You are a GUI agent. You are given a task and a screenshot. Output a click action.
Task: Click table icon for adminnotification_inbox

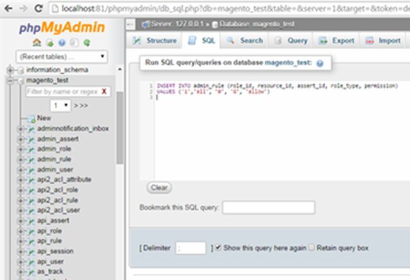pos(31,129)
